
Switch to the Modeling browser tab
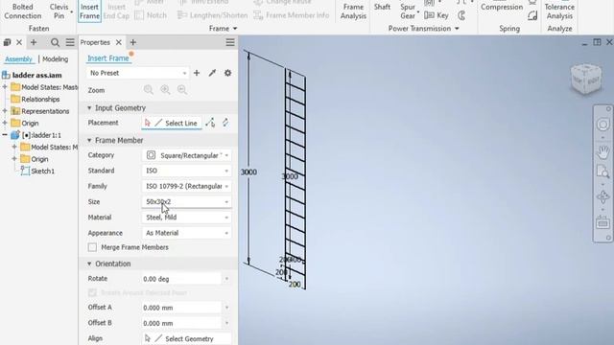point(55,59)
